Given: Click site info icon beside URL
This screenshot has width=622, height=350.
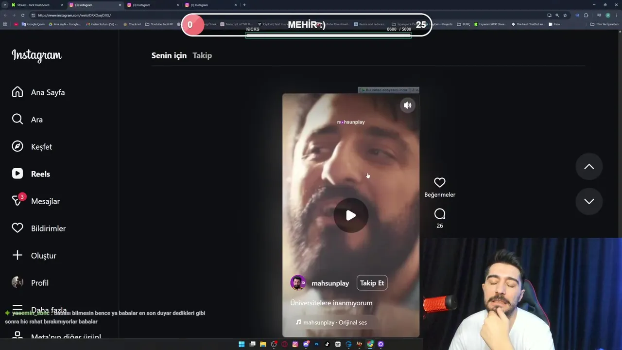Looking at the screenshot, I should 33,15.
